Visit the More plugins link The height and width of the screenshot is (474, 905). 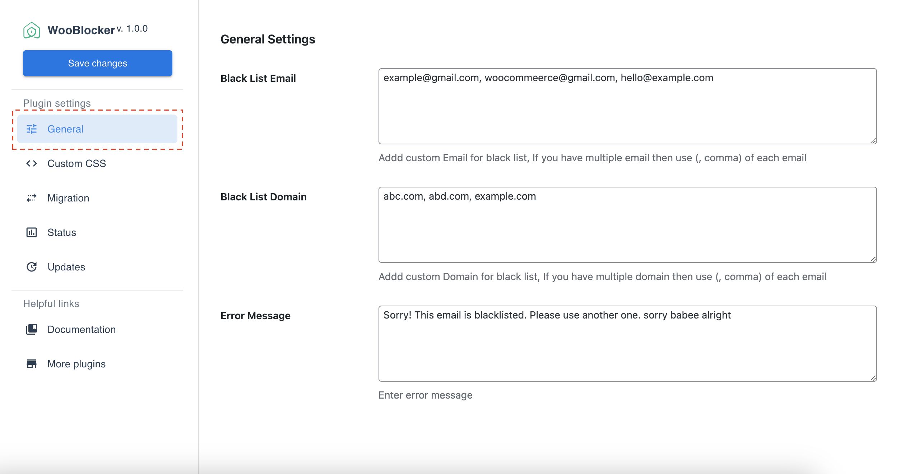(76, 364)
